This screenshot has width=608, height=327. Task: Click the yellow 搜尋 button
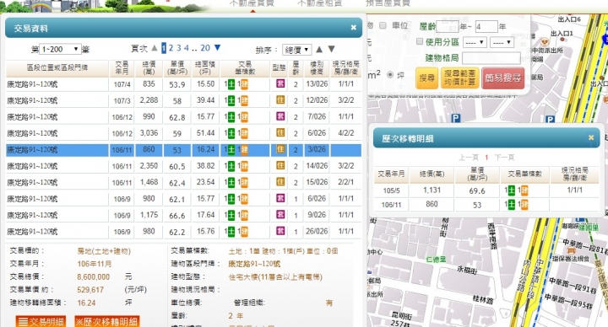pyautogui.click(x=427, y=78)
